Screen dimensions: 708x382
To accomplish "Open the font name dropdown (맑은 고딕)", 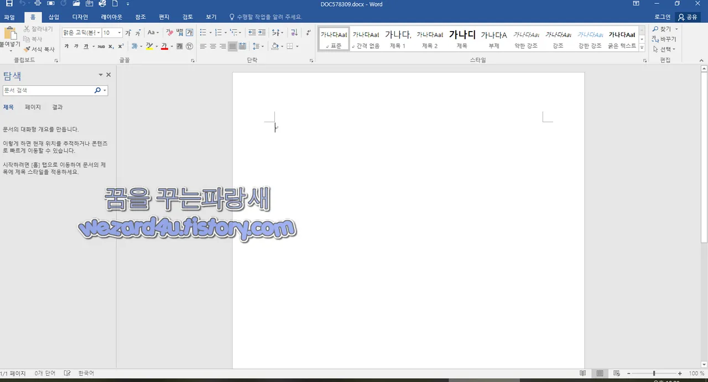I will point(98,33).
